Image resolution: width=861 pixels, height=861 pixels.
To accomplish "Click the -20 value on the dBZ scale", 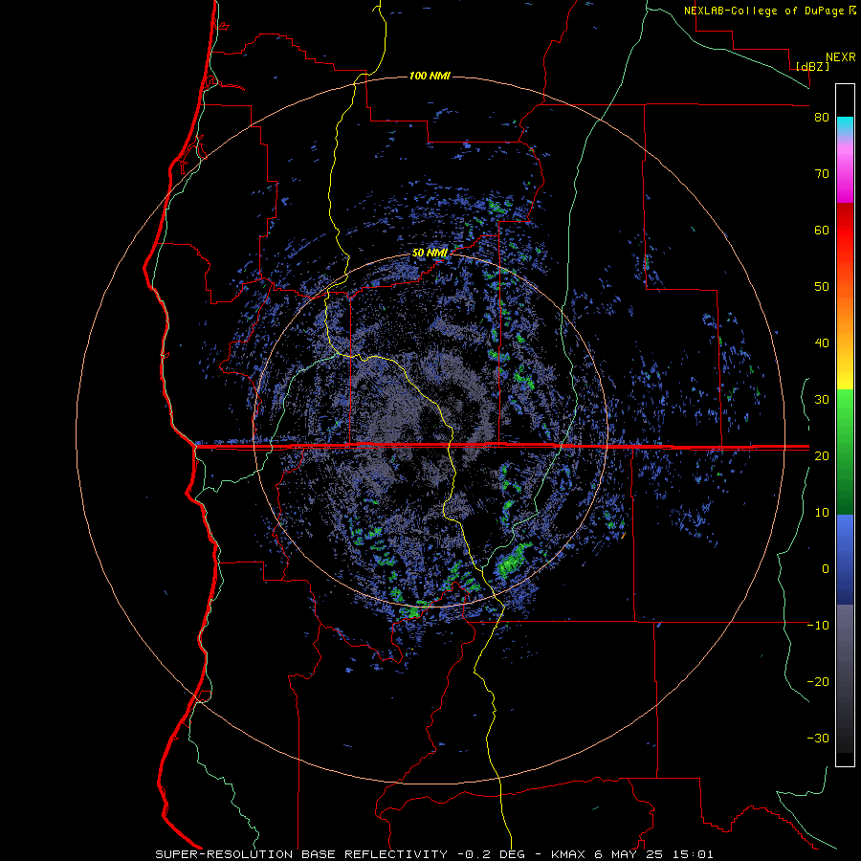I will click(818, 682).
